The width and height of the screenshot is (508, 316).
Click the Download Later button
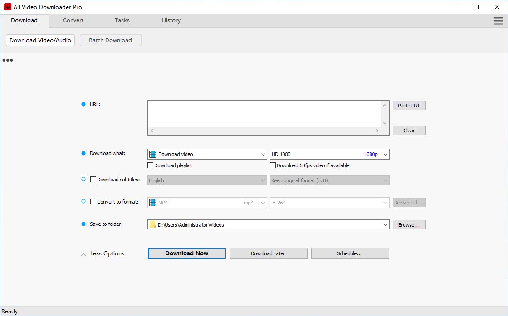tap(268, 253)
